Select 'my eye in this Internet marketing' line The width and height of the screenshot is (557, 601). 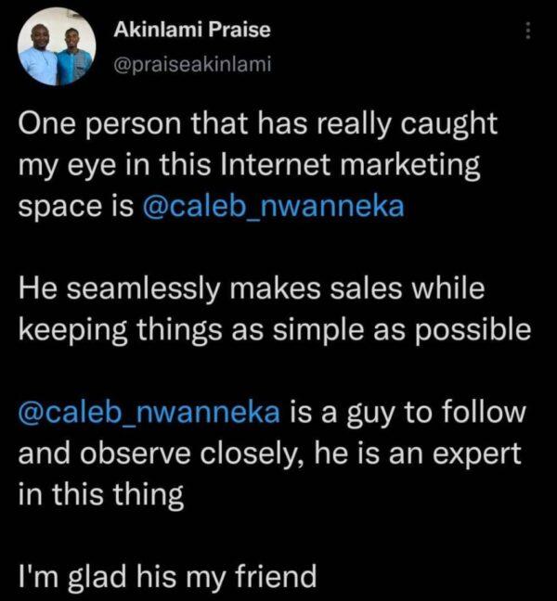click(x=249, y=166)
